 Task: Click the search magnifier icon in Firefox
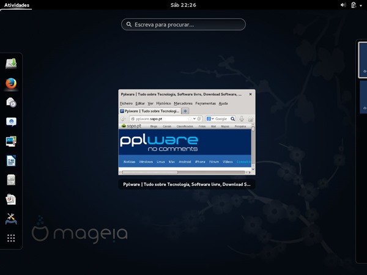tap(232, 119)
